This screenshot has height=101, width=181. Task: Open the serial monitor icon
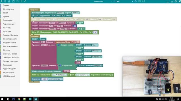[x=139, y=1]
